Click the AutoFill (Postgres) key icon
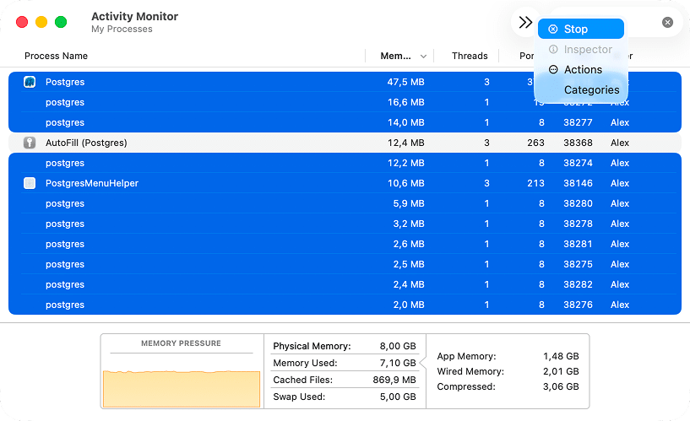Viewport: 690px width, 421px height. pos(30,143)
